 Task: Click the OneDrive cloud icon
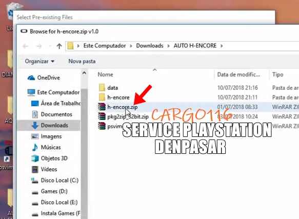[x=31, y=78]
